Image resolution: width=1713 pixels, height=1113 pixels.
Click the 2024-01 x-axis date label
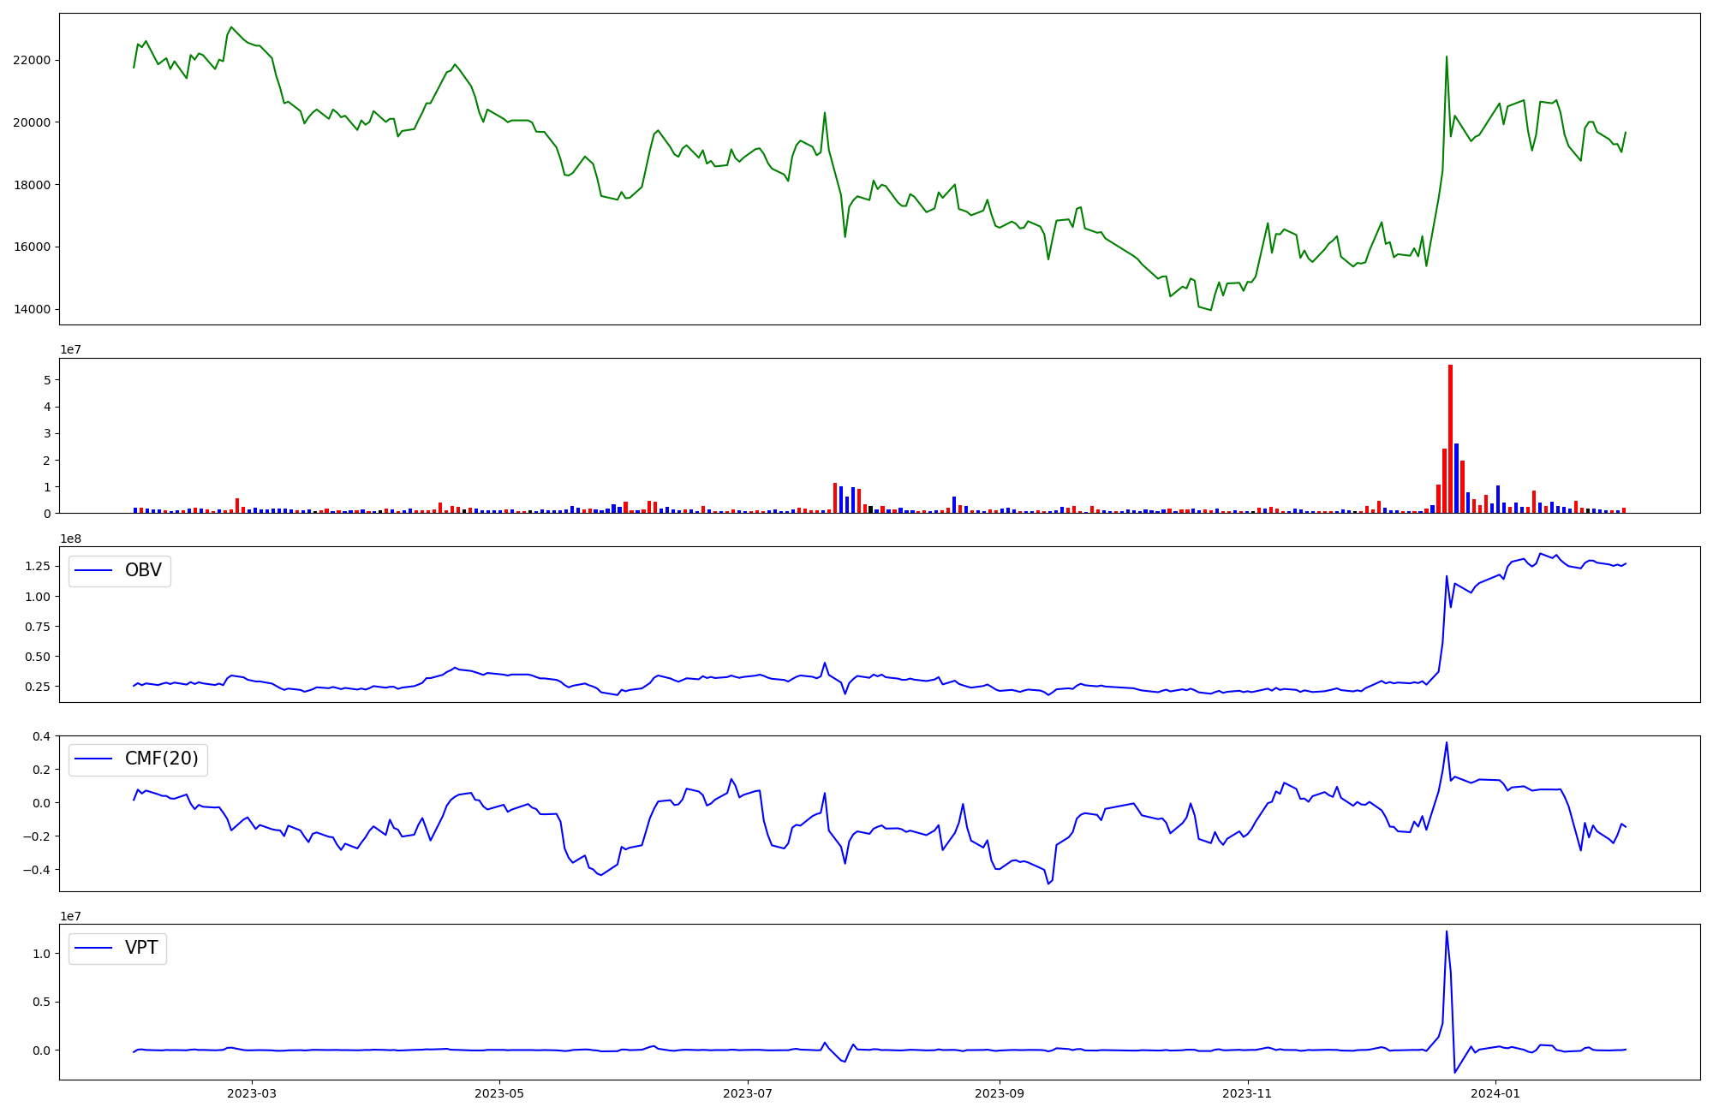[1495, 1093]
